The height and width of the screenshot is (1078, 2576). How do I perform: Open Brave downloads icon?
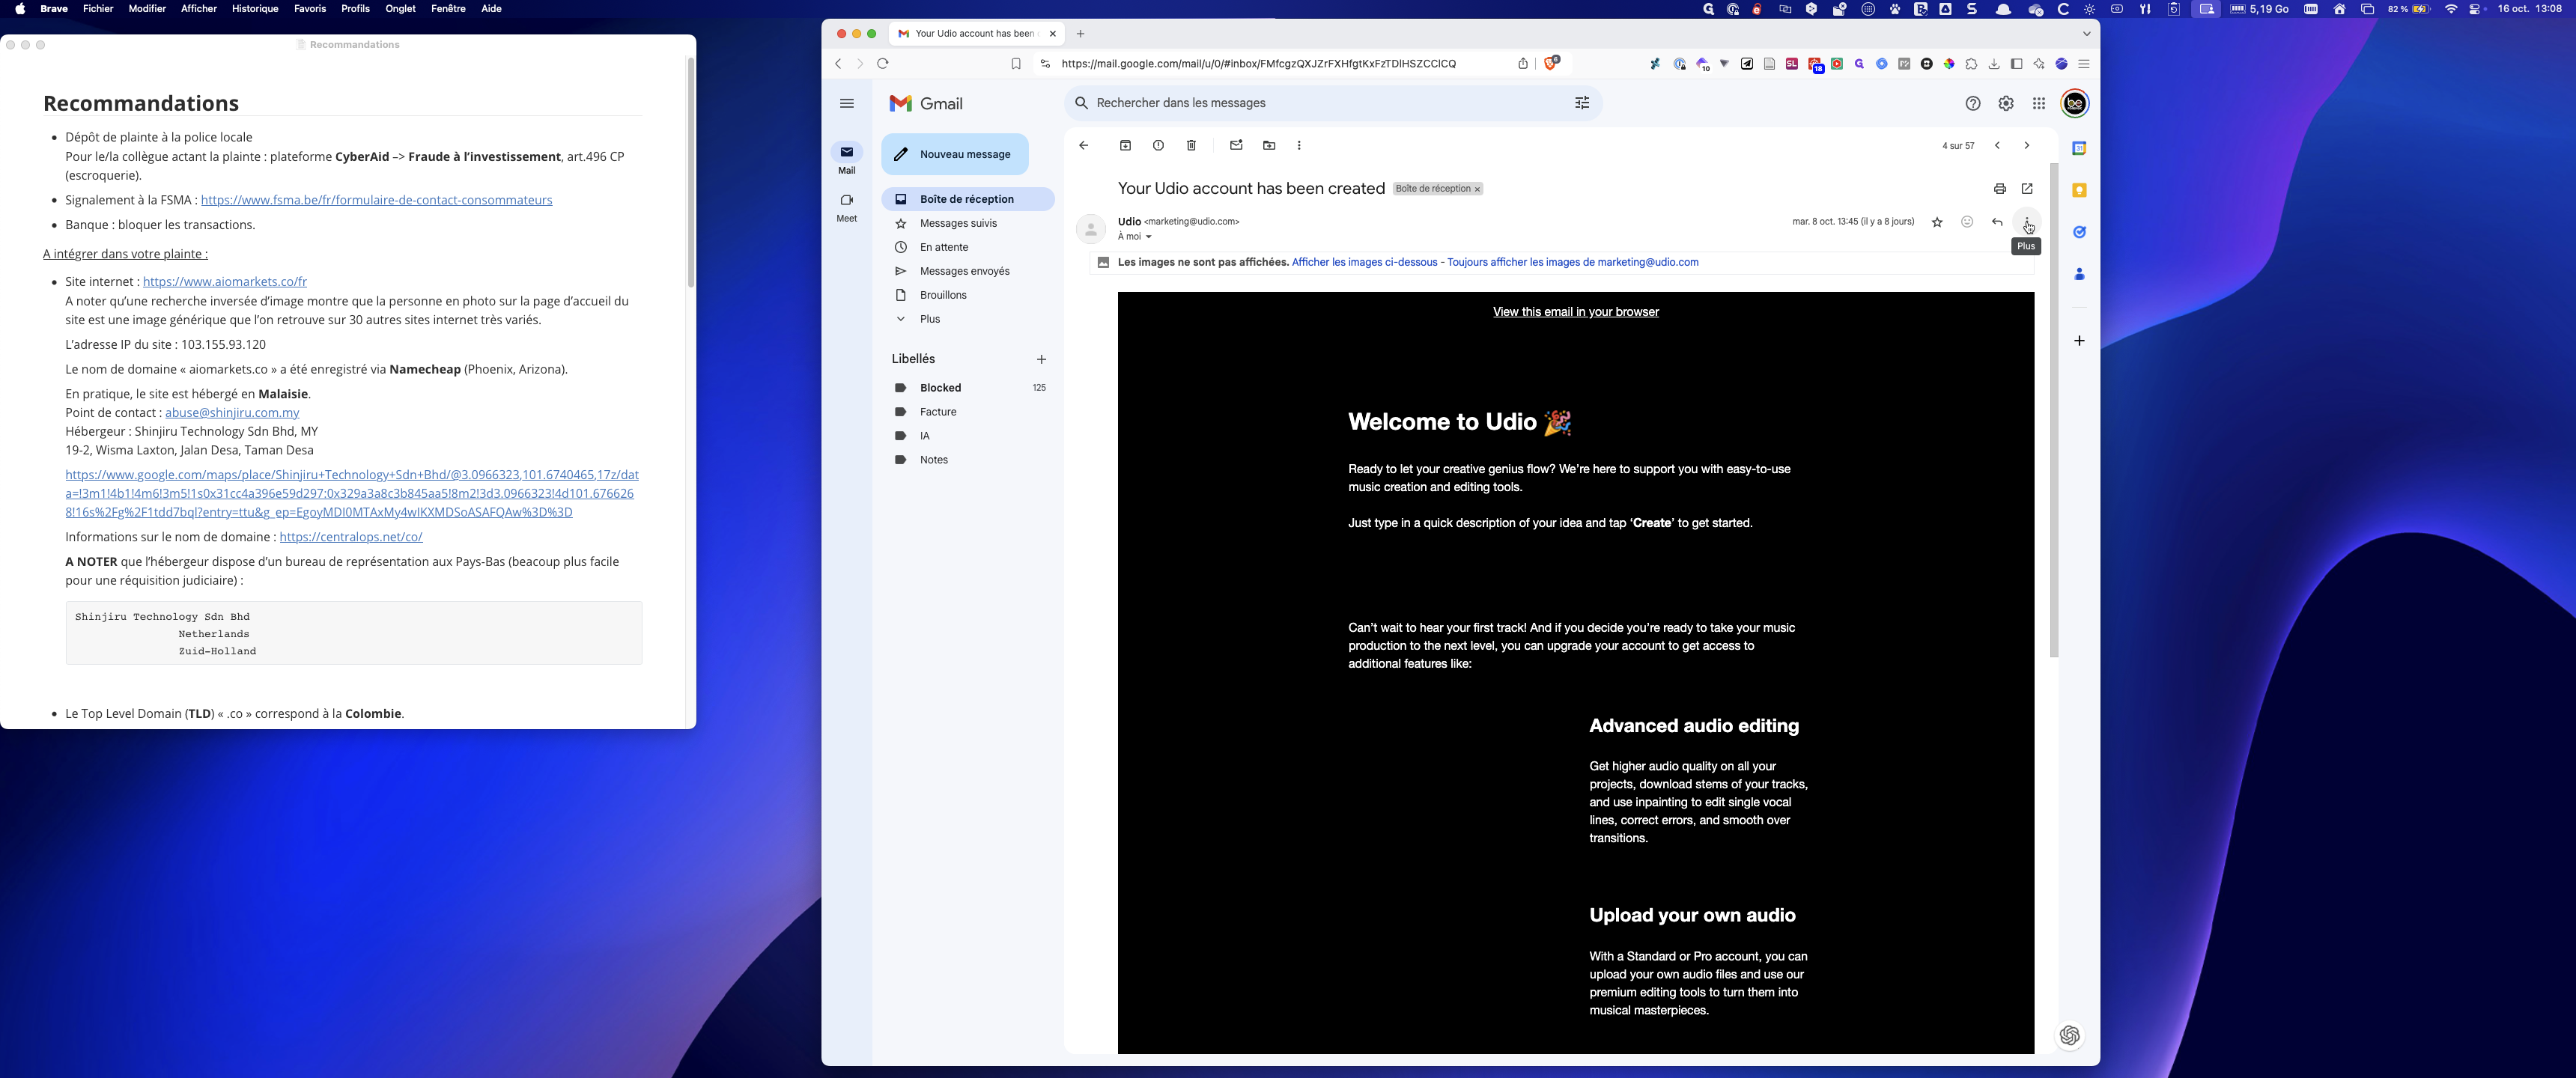coord(1994,64)
